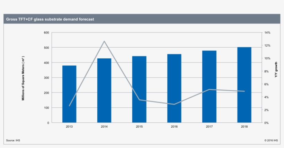
Task: Click the '2015' x-axis label
Action: click(x=139, y=127)
